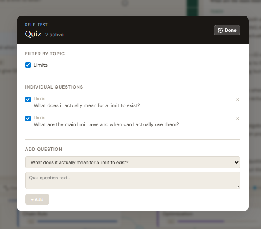The image size is (261, 229).
Task: Click the gear icon on the Done button
Action: tap(220, 30)
